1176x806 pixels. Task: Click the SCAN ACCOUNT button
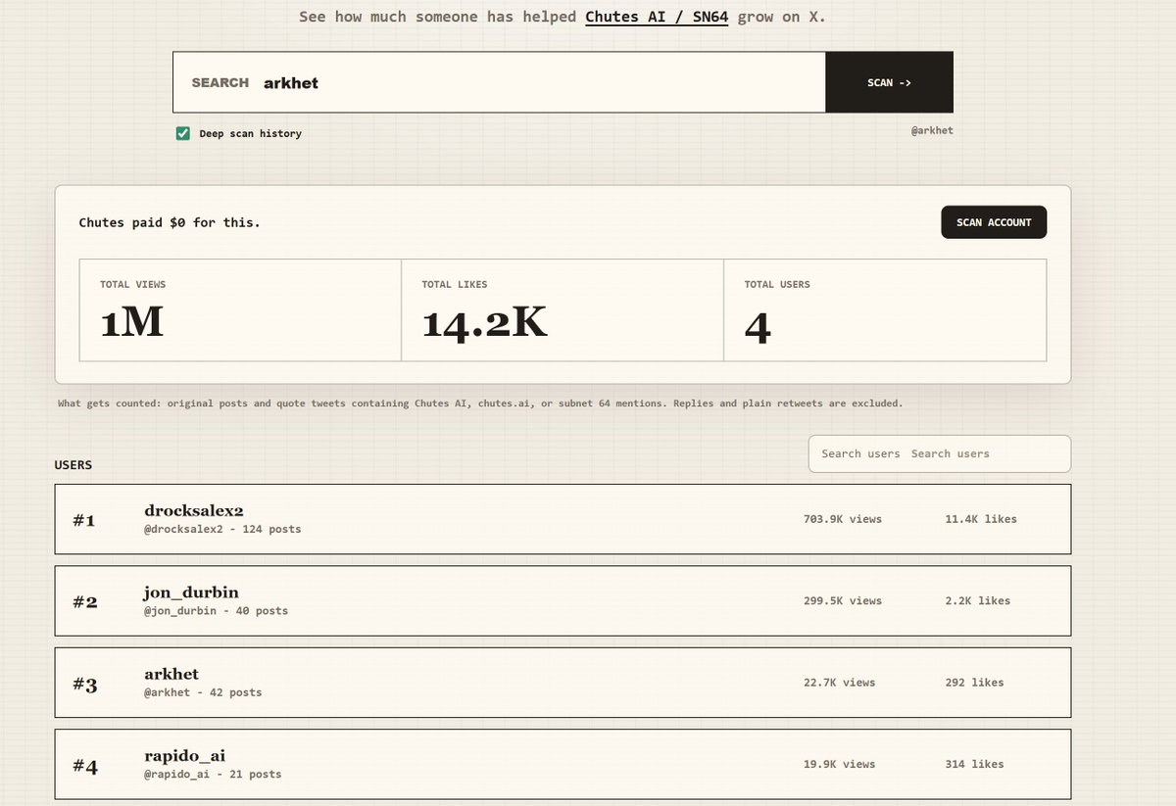[994, 222]
